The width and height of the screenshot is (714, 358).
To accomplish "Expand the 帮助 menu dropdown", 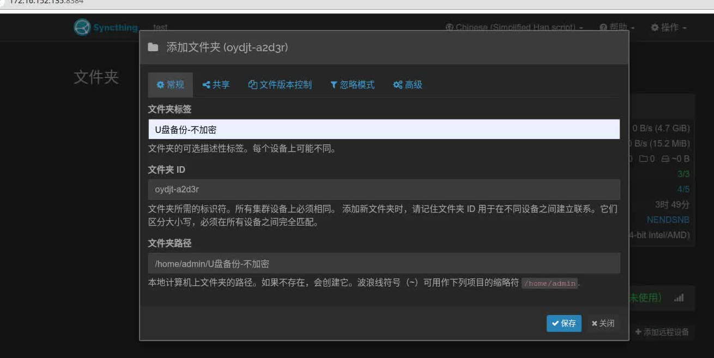I will point(616,27).
